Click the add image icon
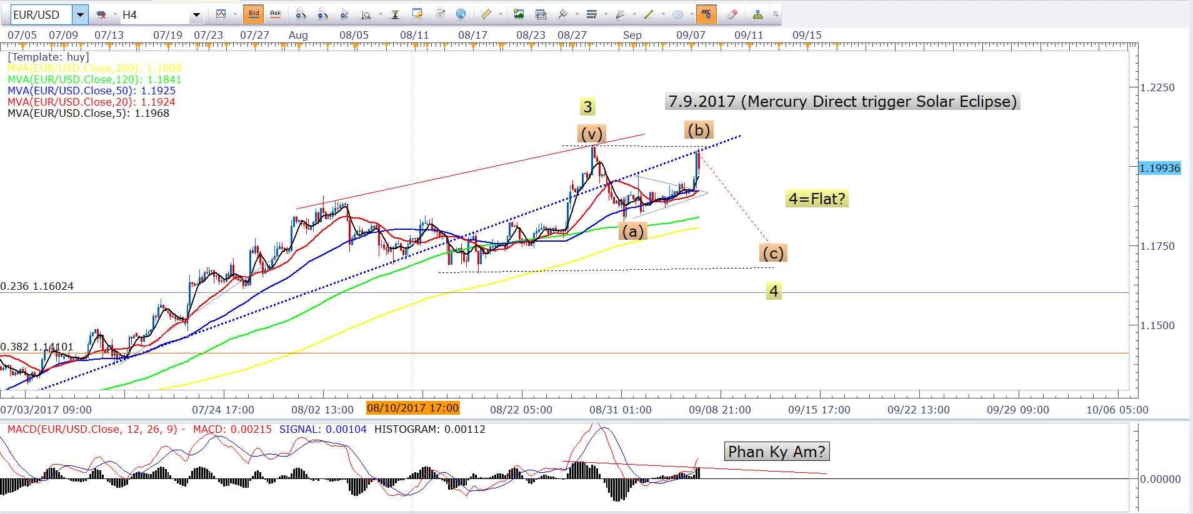 (x=518, y=14)
